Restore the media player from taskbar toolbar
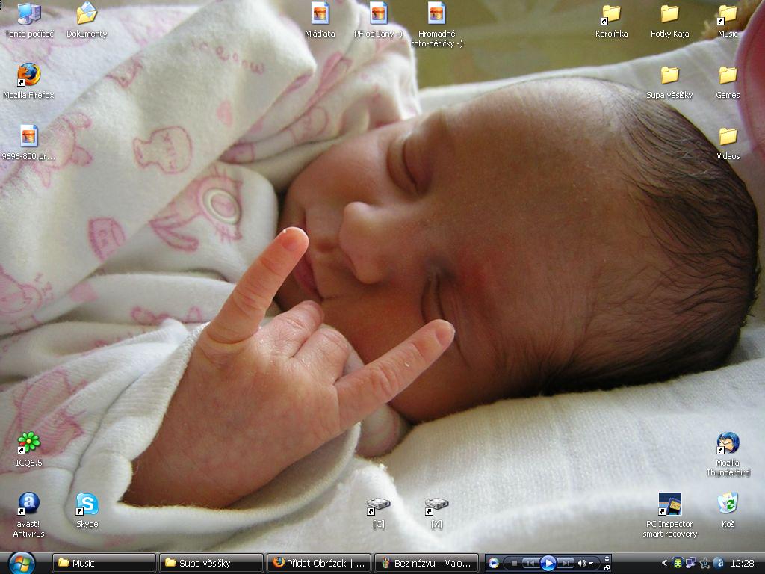The width and height of the screenshot is (765, 574). [x=607, y=568]
